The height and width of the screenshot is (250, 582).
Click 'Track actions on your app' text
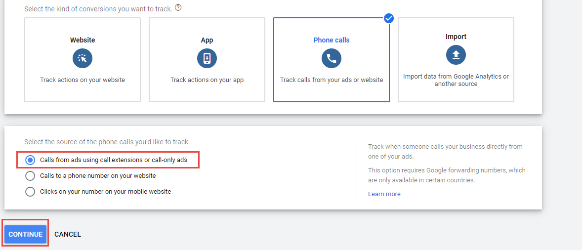[x=207, y=80]
